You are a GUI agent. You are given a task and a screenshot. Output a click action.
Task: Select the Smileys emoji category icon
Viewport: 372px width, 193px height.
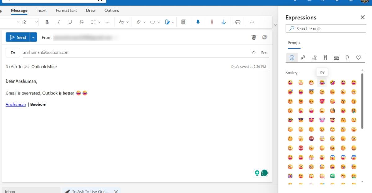pos(292,58)
